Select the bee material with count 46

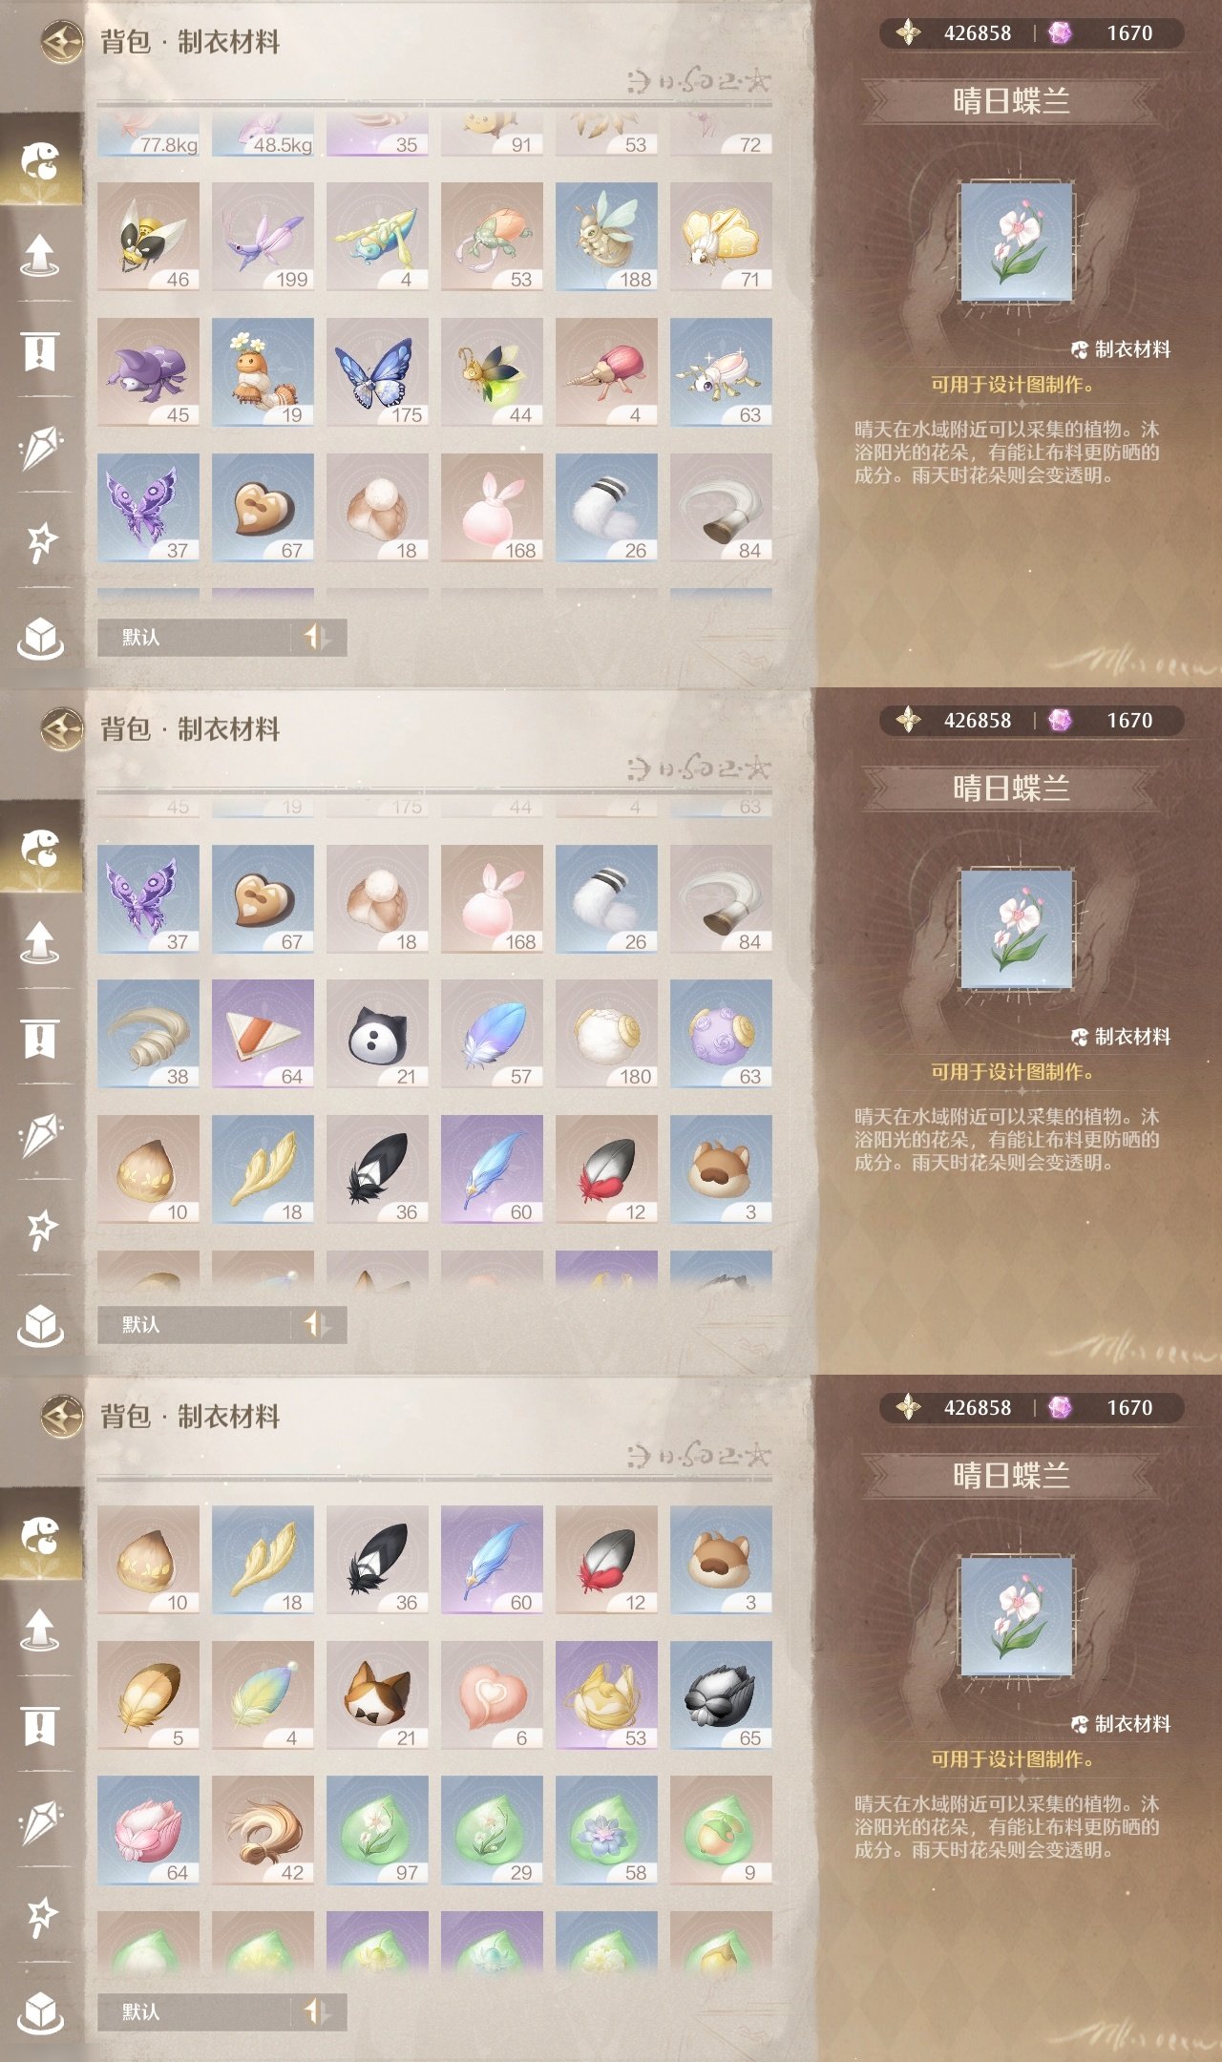coord(148,237)
